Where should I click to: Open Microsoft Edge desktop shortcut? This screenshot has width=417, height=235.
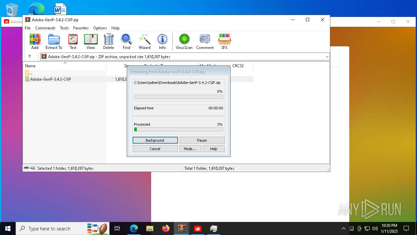(36, 8)
